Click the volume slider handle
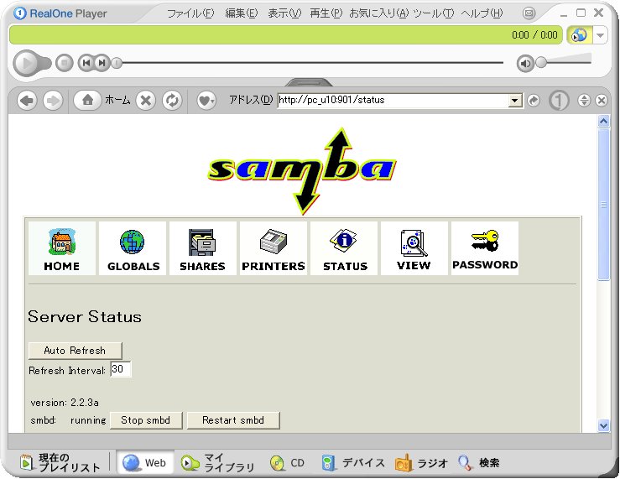Viewport: 620px width, 479px height. pos(541,62)
